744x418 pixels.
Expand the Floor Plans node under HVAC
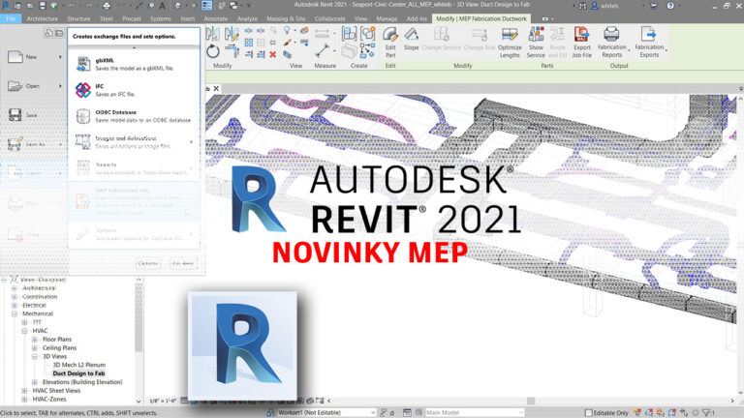coord(34,340)
